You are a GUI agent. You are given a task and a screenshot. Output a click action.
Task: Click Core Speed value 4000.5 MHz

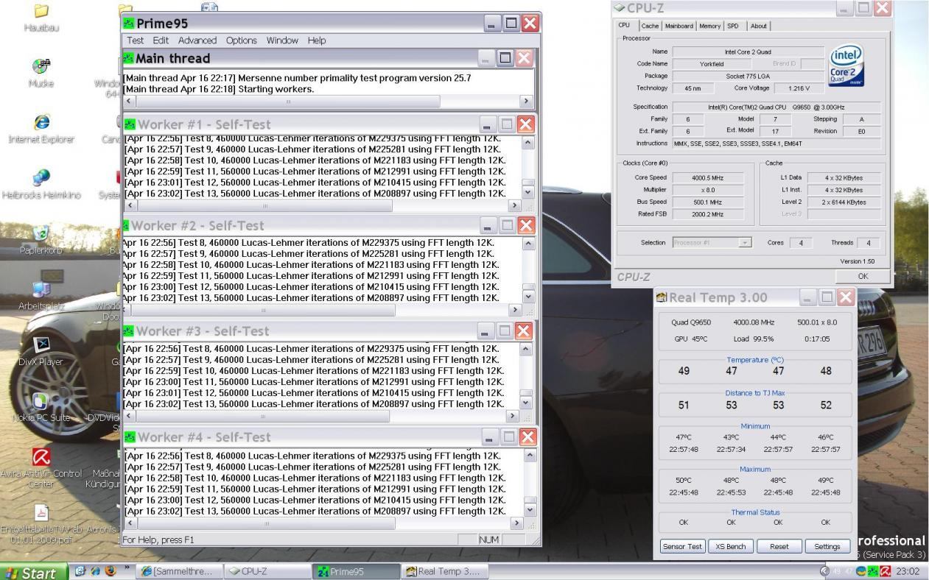pyautogui.click(x=708, y=178)
